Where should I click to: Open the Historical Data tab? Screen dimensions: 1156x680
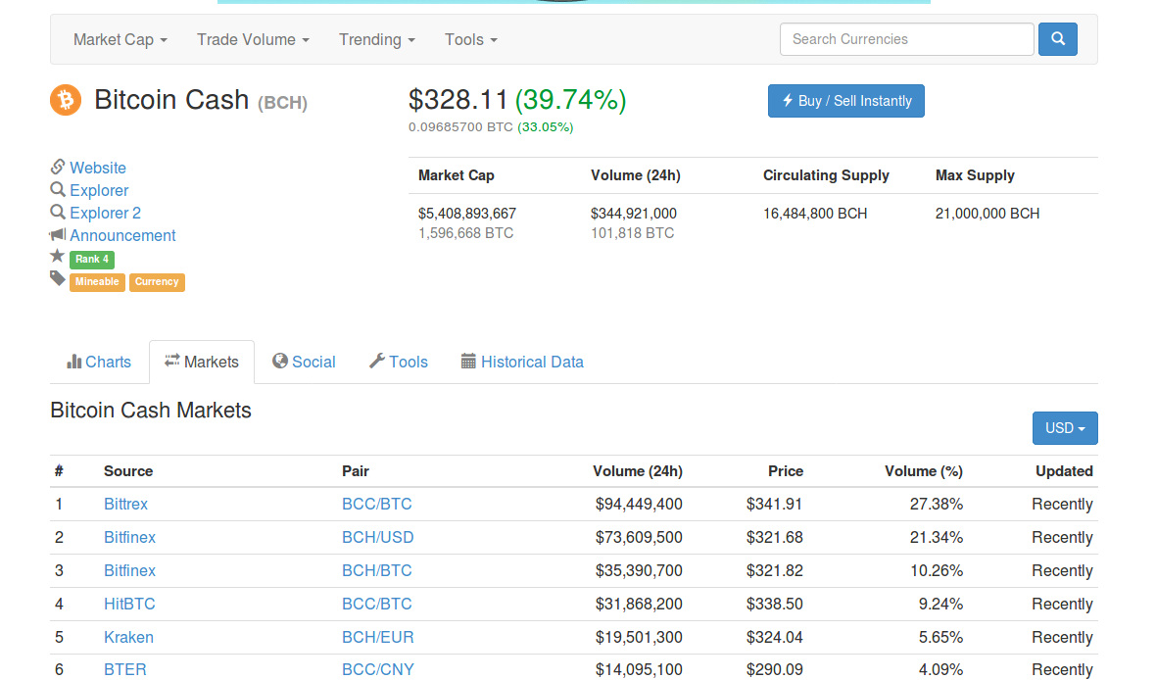point(522,363)
